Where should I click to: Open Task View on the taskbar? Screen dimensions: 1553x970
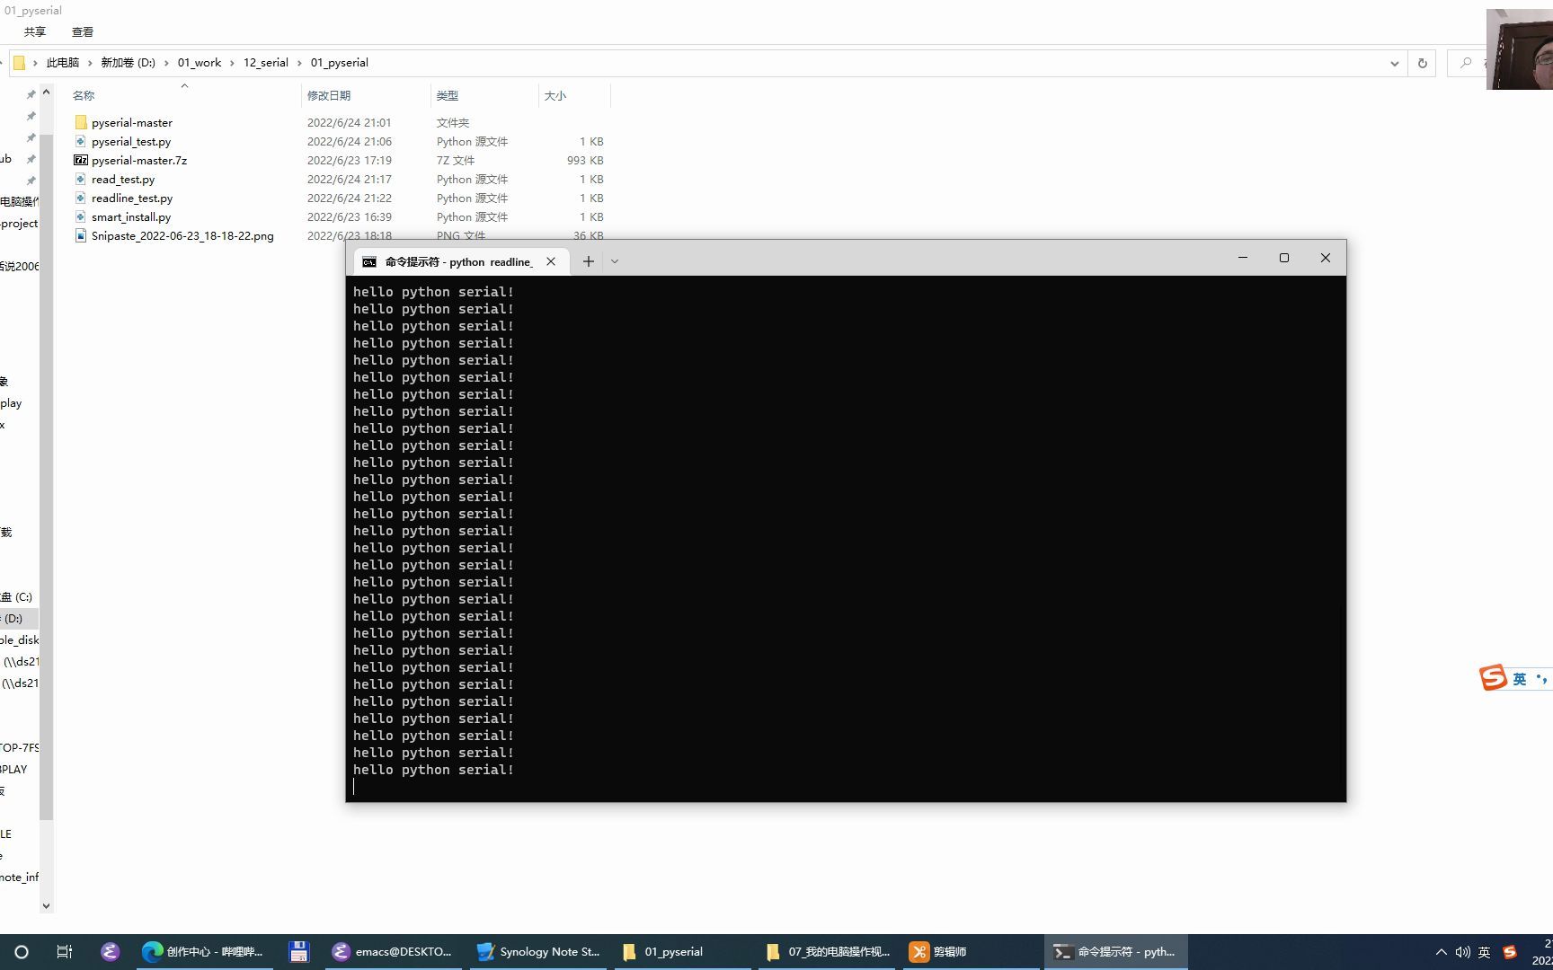[64, 952]
